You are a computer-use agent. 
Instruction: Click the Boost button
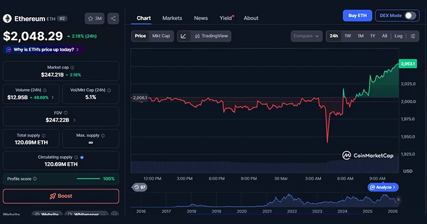[61, 196]
